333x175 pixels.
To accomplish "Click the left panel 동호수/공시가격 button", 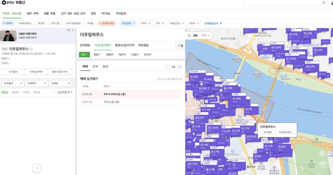I will tap(60, 72).
